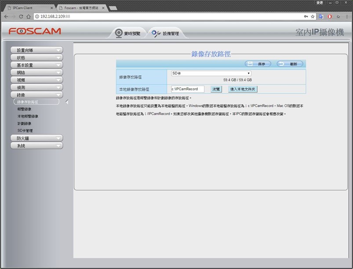Click the 室內IP攝像機 title text
The height and width of the screenshot is (269, 353).
320,32
